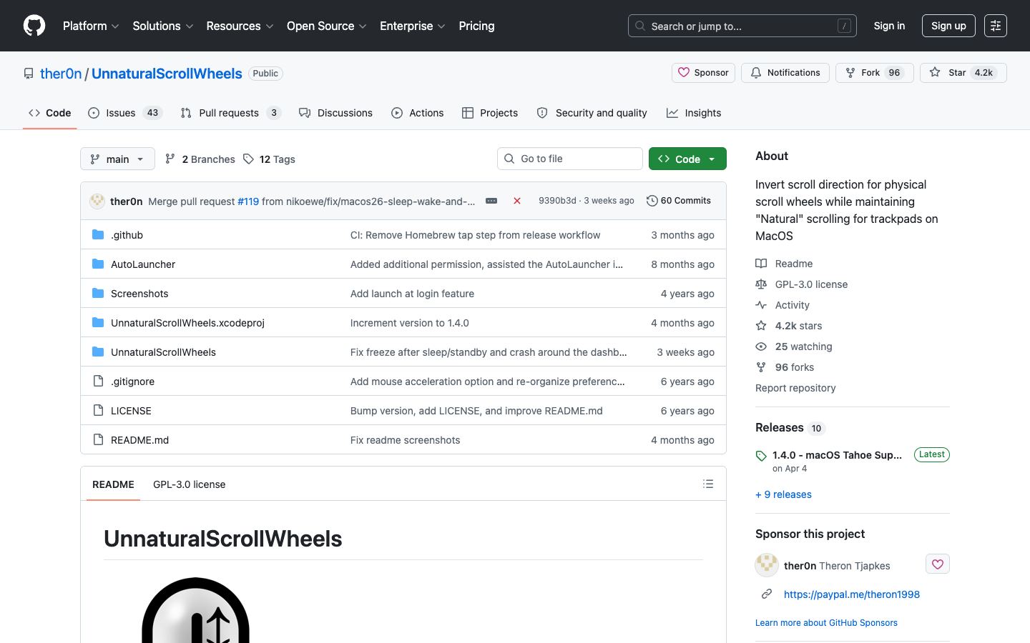Click the Notifications bell button

785,73
